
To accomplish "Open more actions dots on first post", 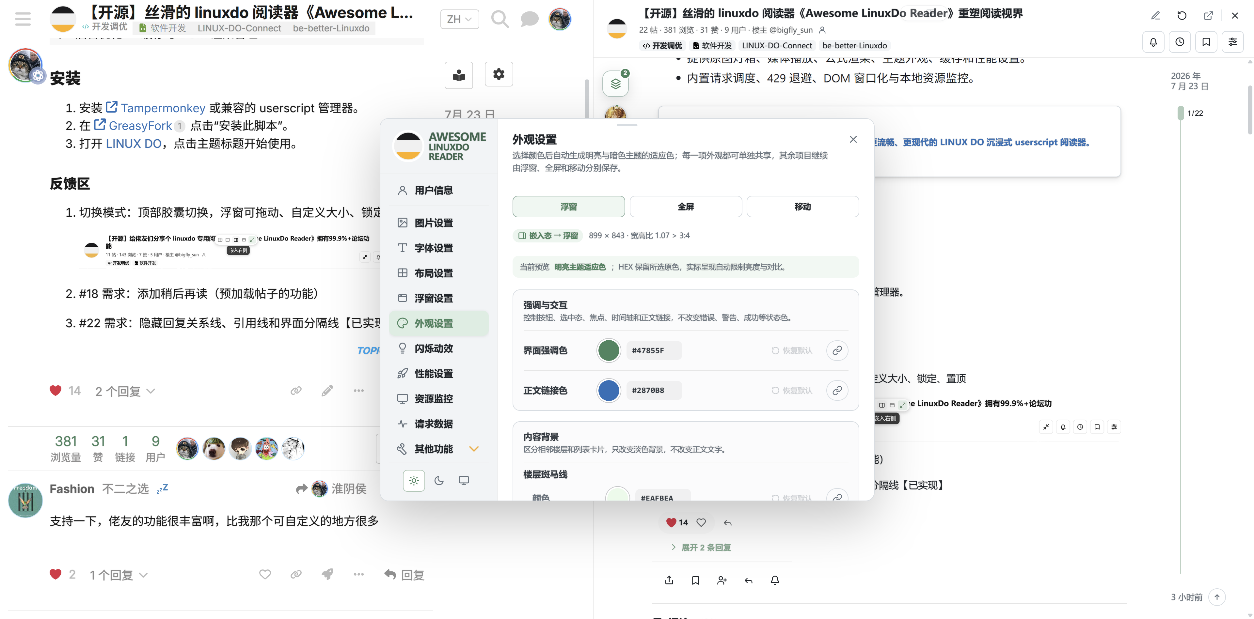I will 359,391.
